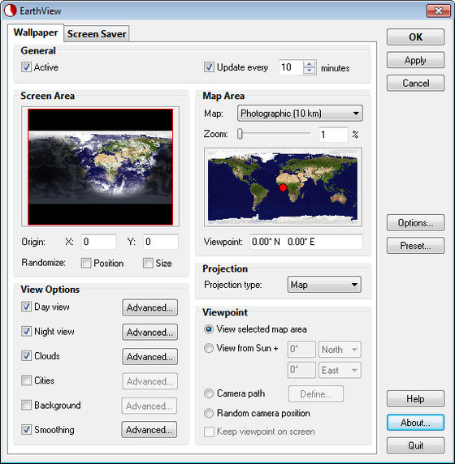The image size is (455, 464).
Task: Click the EarthView app icon in title bar
Action: click(11, 11)
